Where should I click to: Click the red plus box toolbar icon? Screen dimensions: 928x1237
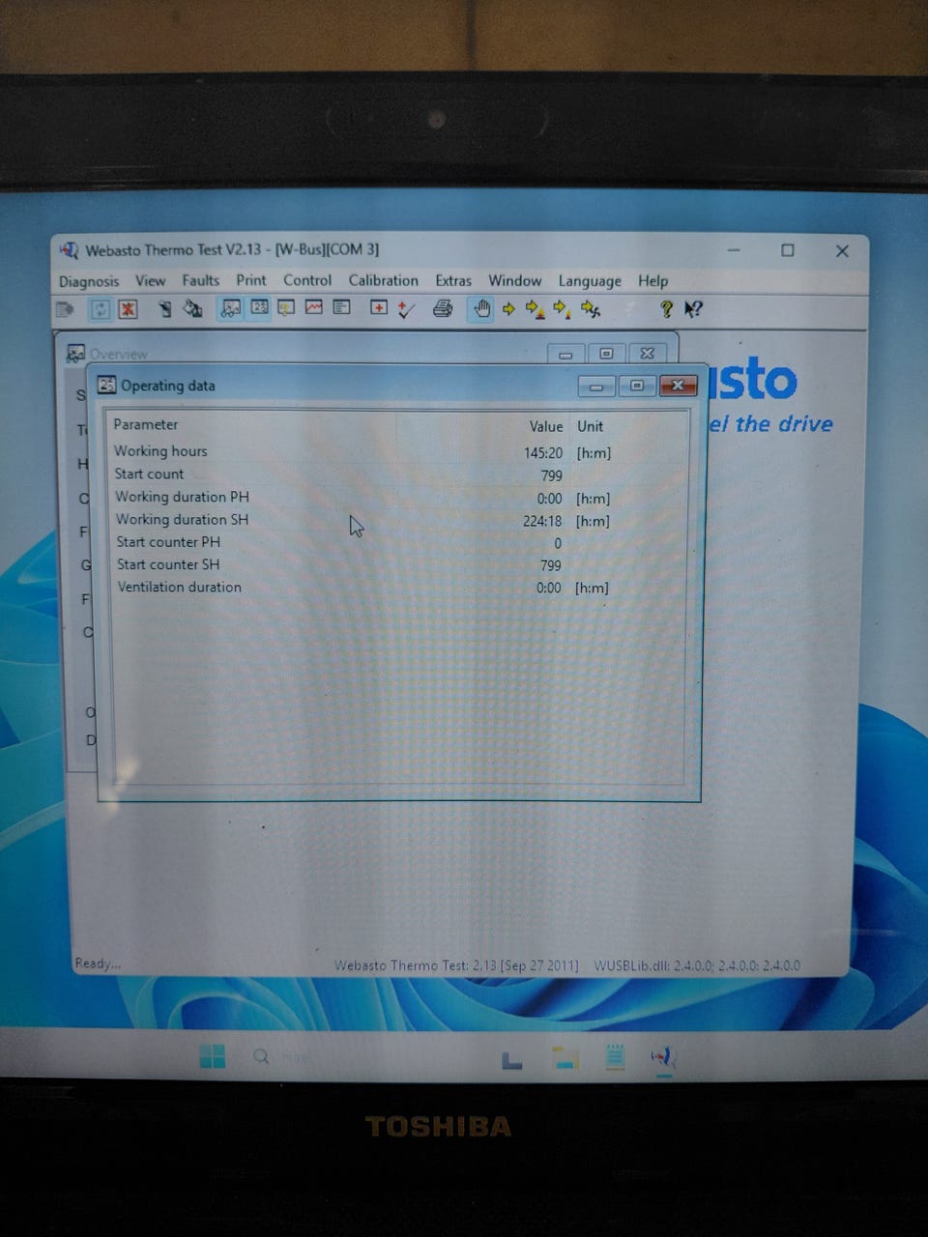tap(379, 307)
